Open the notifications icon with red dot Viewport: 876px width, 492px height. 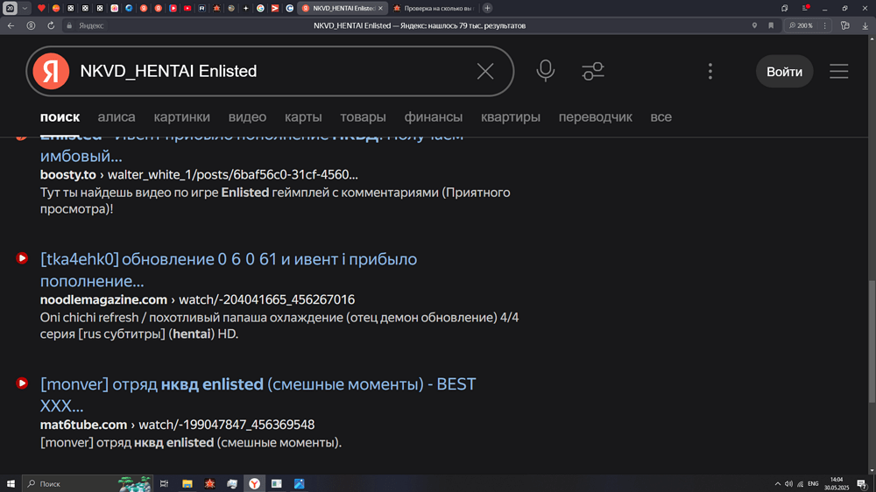[806, 9]
